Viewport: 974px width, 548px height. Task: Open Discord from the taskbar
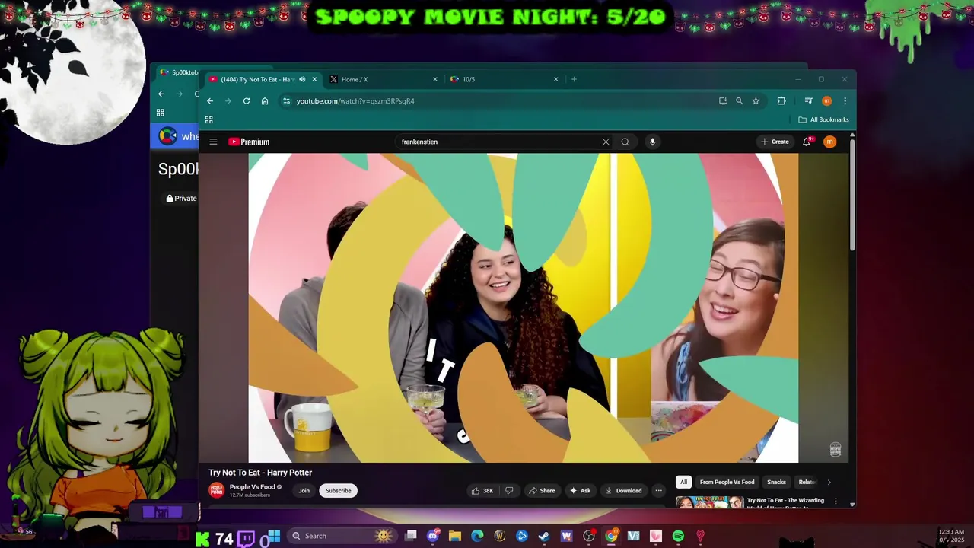pyautogui.click(x=434, y=536)
